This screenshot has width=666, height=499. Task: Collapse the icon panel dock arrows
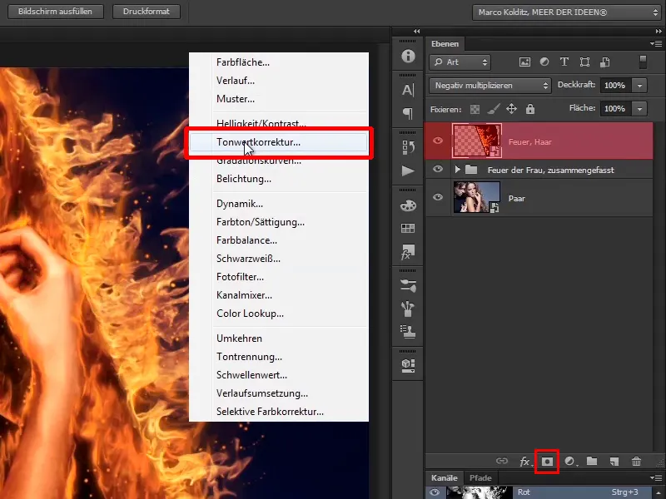tap(417, 31)
